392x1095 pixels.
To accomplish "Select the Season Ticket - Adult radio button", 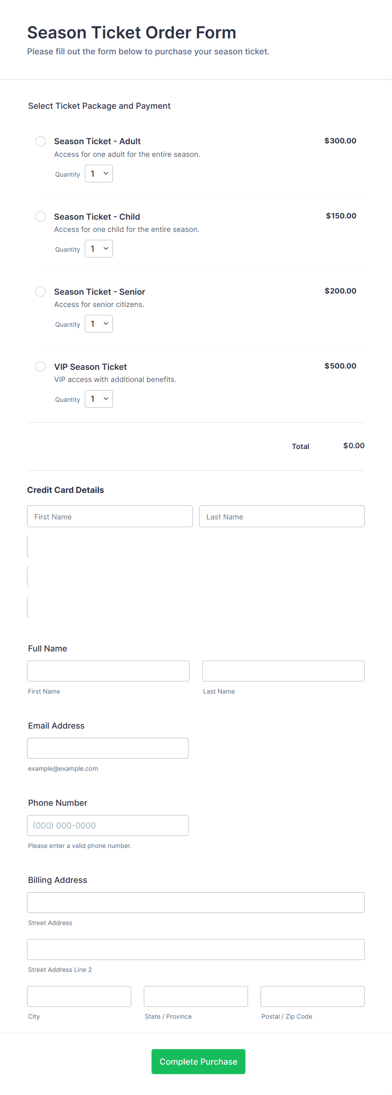I will coord(40,141).
